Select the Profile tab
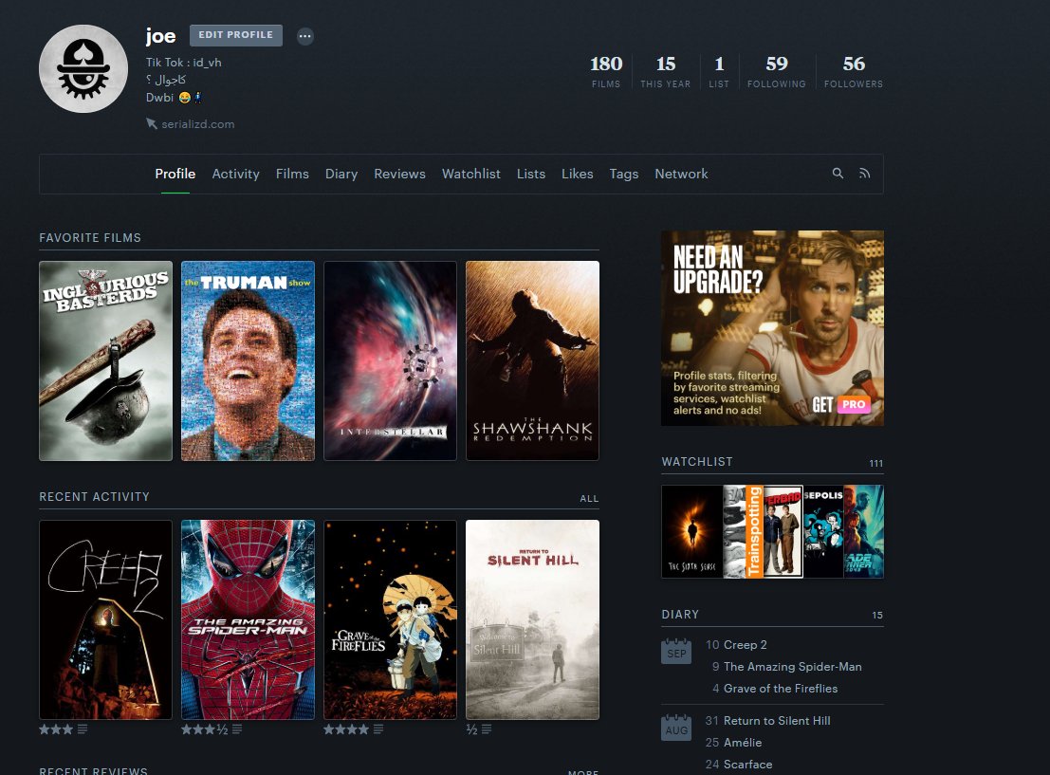The width and height of the screenshot is (1050, 775). click(175, 174)
